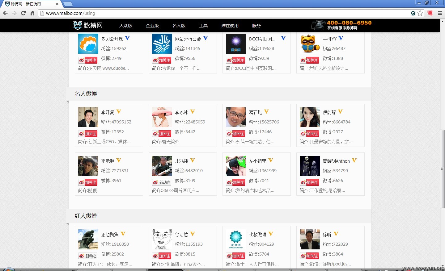This screenshot has width=445, height=271.
Task: Follow 手机YY with the 加关注 button
Action: [309, 60]
